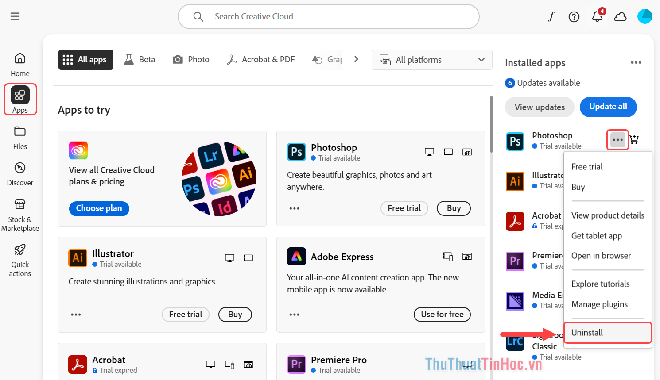This screenshot has height=380, width=660.
Task: Open more options on Photoshop card
Action: coord(295,208)
